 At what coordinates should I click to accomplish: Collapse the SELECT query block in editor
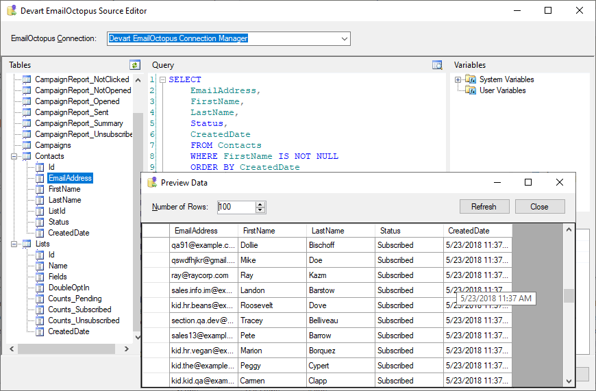point(163,80)
